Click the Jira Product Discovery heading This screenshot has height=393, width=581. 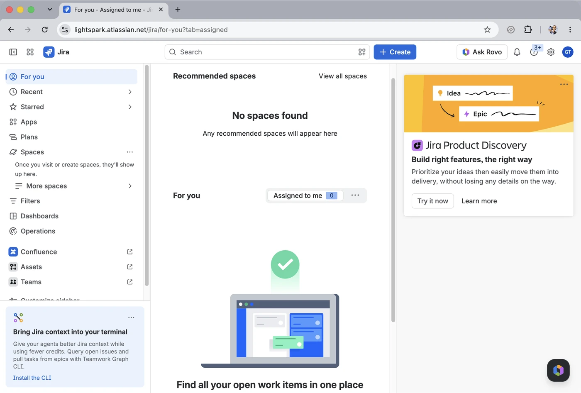(476, 145)
